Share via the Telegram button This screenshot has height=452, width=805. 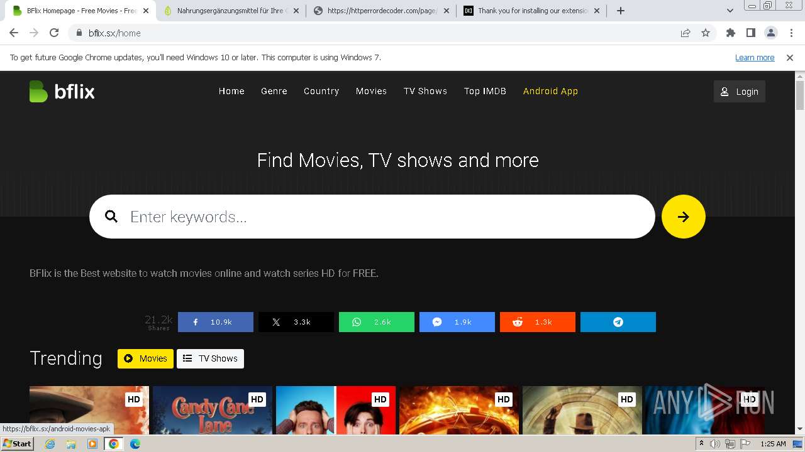(x=618, y=322)
